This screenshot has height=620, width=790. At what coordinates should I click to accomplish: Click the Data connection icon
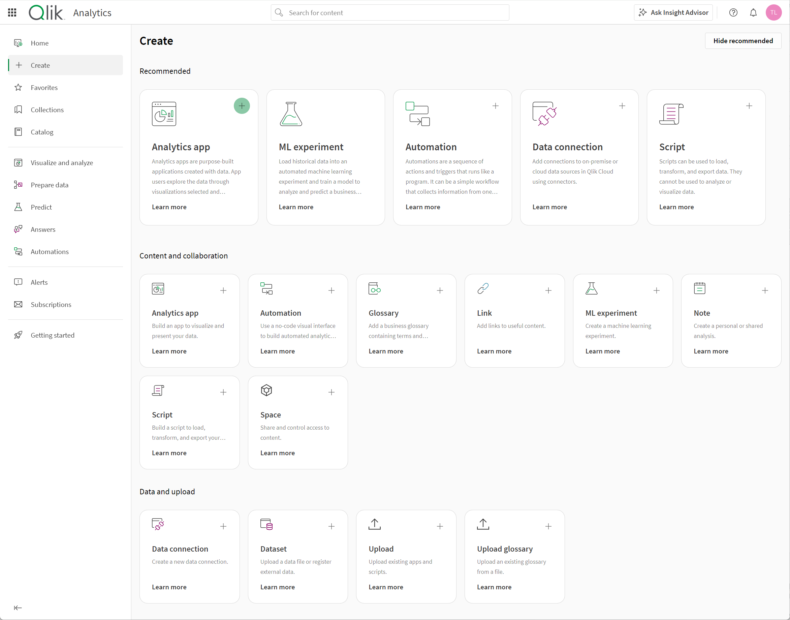544,114
